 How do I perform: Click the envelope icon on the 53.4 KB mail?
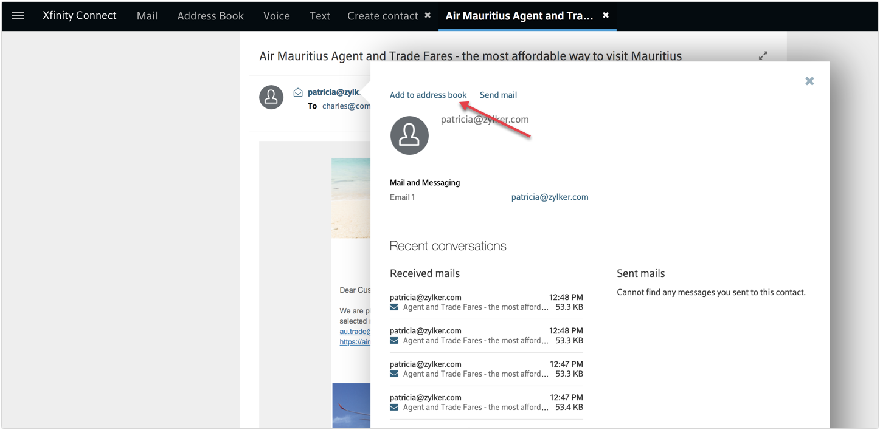pyautogui.click(x=394, y=407)
